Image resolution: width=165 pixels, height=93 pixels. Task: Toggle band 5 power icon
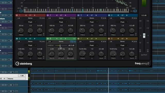pos(17,38)
